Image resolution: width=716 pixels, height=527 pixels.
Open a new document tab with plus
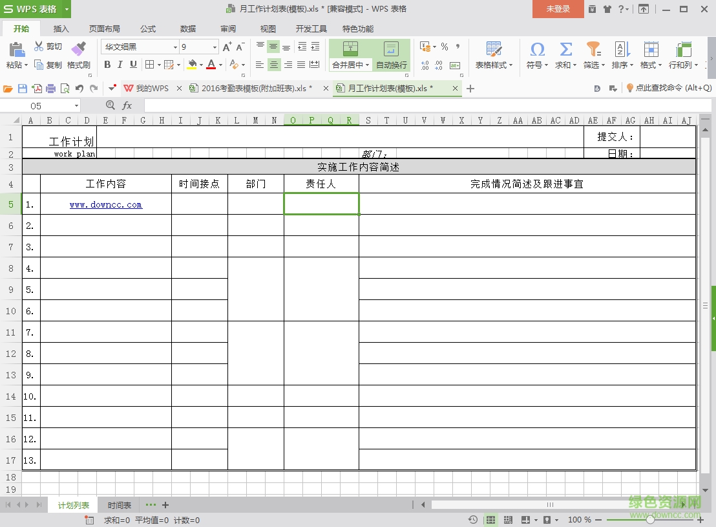pyautogui.click(x=471, y=88)
